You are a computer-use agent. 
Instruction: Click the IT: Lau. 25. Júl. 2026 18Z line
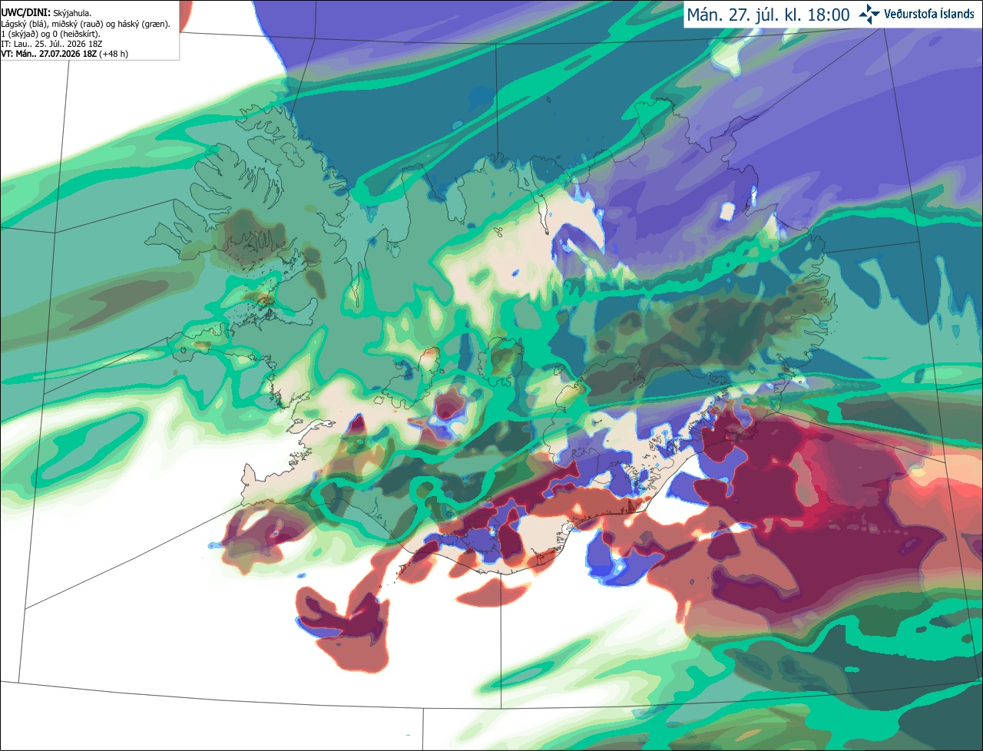(56, 44)
